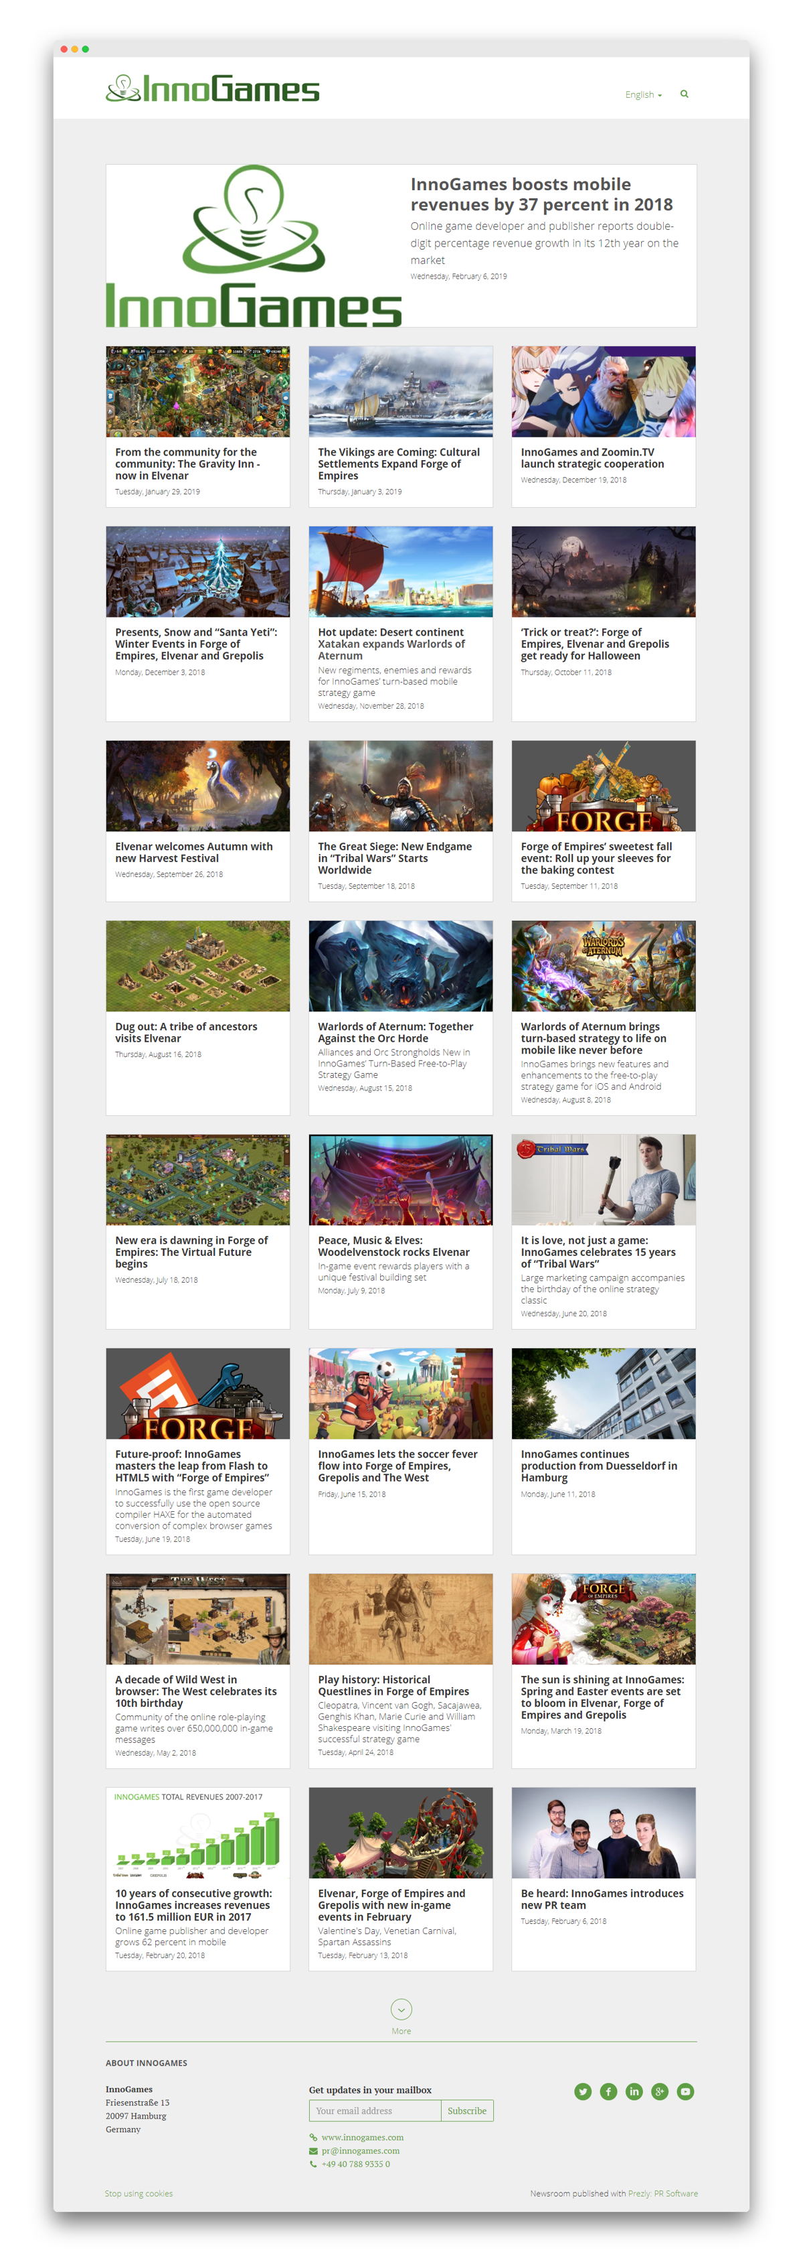803x2252 pixels.
Task: Open the winter Christmas tree article thumbnail
Action: point(197,572)
